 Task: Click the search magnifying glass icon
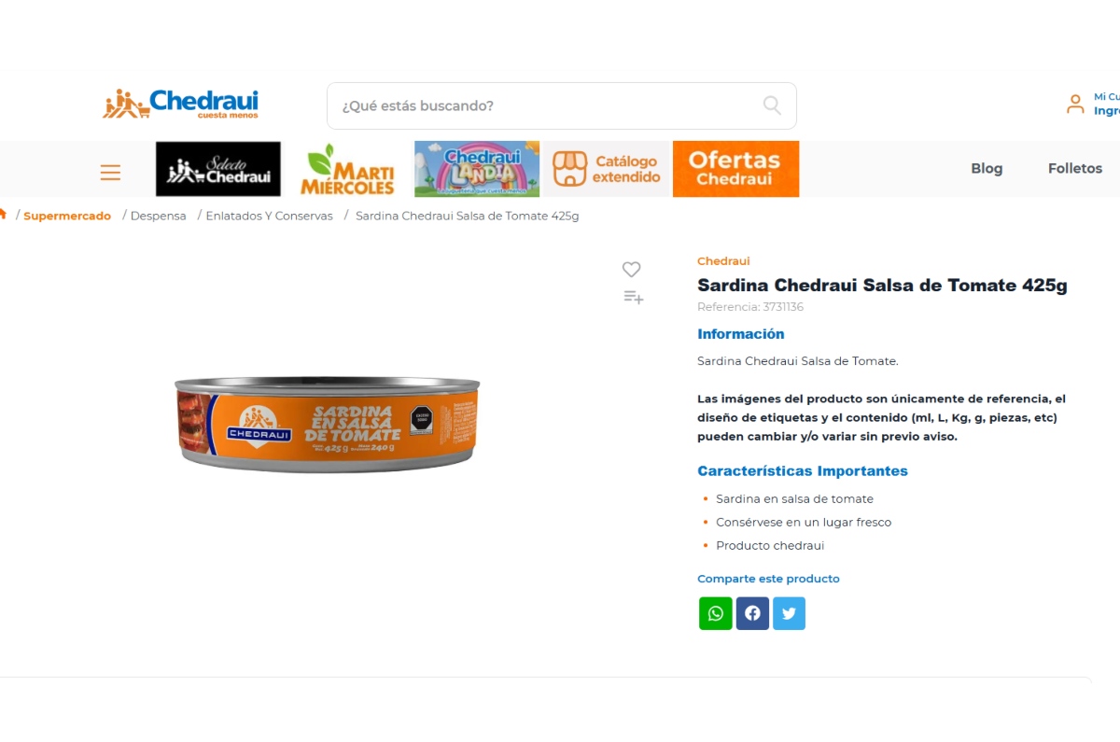[772, 105]
